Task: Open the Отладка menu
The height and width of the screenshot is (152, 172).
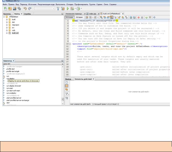Action: 70,4
